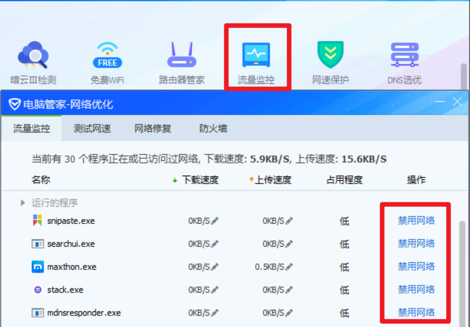Image resolution: width=470 pixels, height=327 pixels.
Task: Close the 电脑管家-网络优化 window
Action: (x=457, y=102)
